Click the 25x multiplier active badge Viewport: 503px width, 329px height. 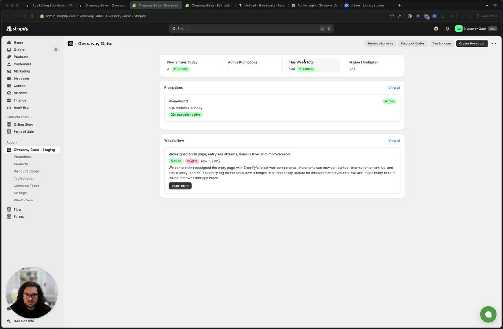click(x=185, y=115)
